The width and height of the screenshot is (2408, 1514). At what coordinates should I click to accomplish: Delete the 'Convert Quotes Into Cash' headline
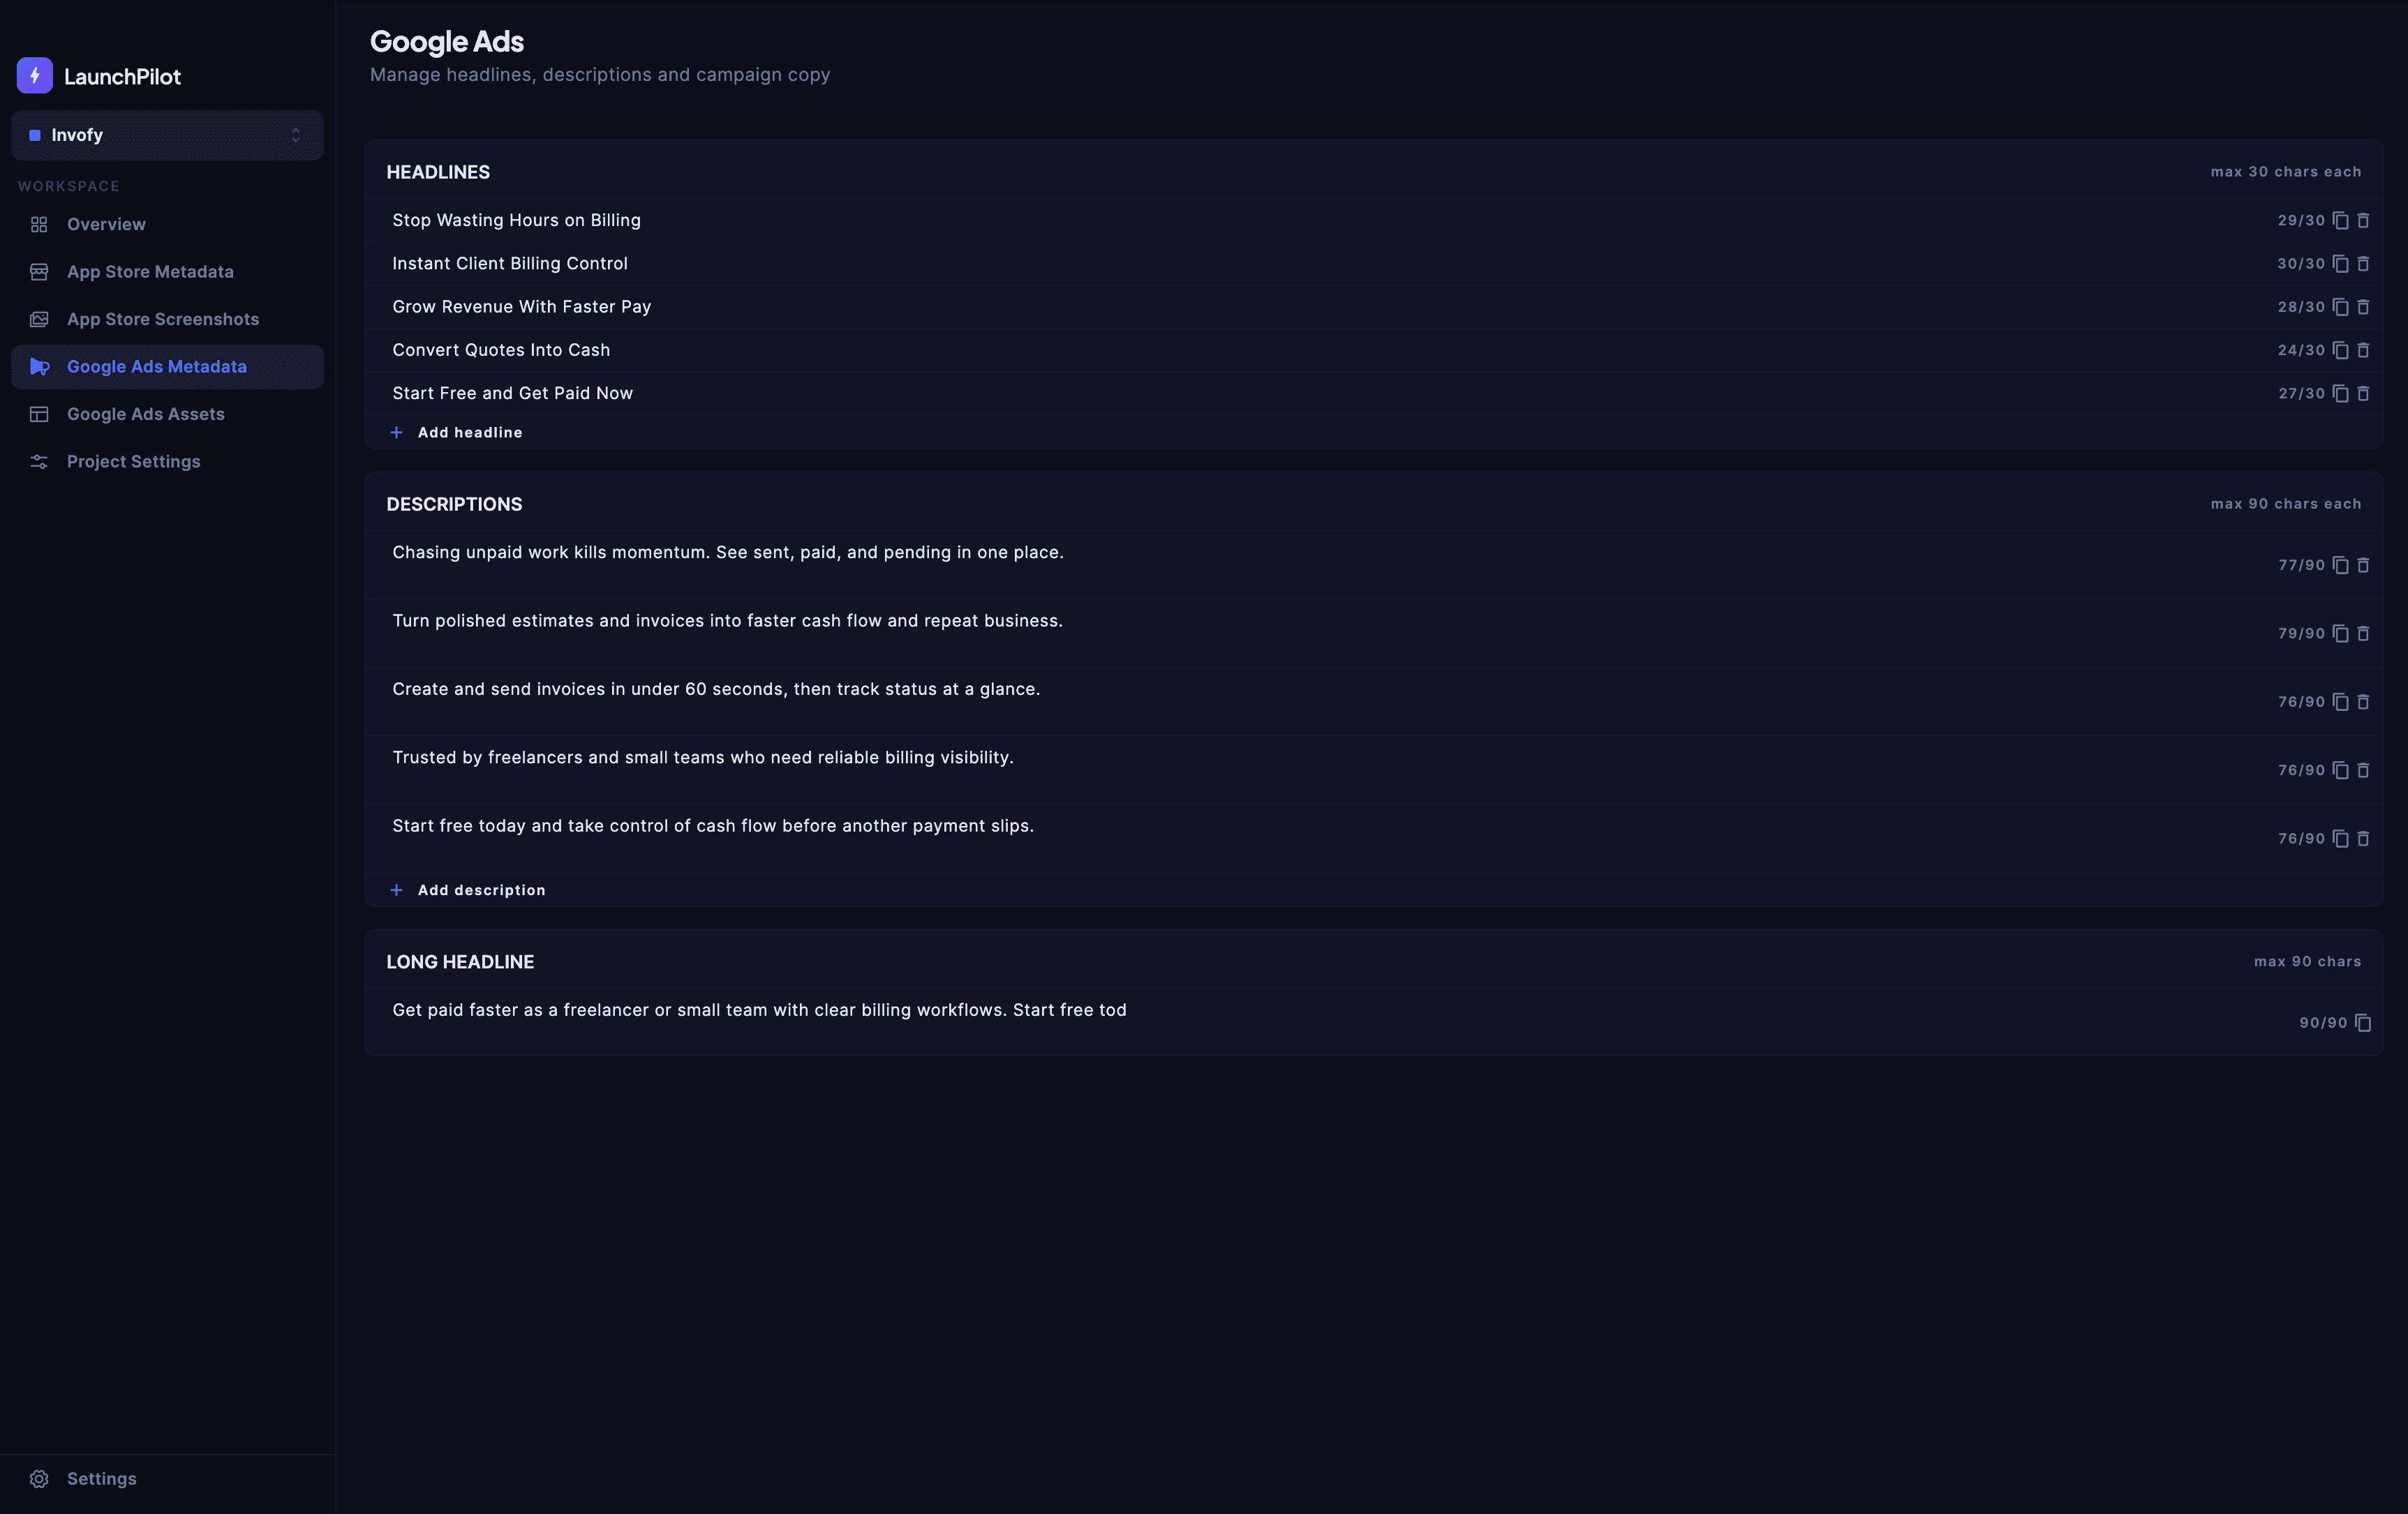pos(2363,350)
